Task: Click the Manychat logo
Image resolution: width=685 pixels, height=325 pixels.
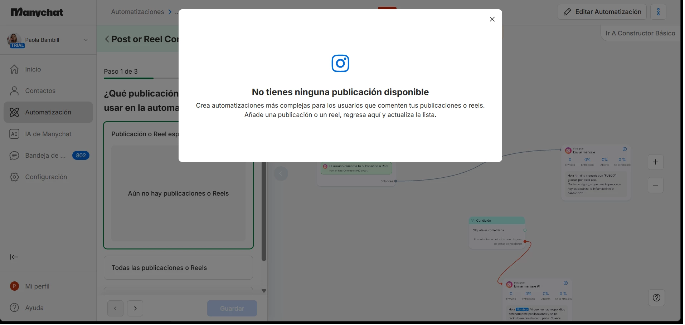Action: click(x=37, y=13)
